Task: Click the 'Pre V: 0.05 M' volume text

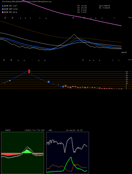Action: [104, 8]
